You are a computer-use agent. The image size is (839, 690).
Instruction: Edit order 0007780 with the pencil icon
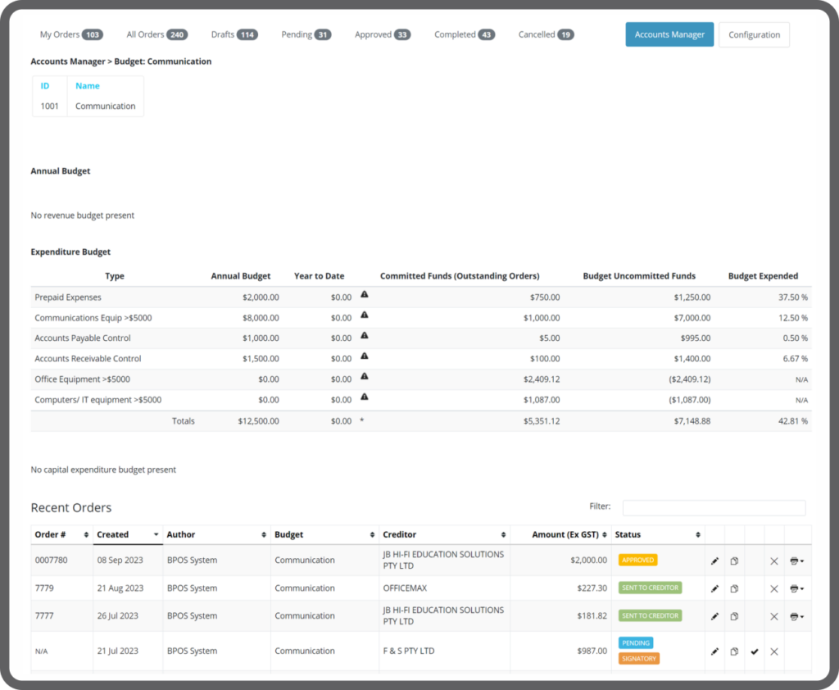(x=714, y=561)
